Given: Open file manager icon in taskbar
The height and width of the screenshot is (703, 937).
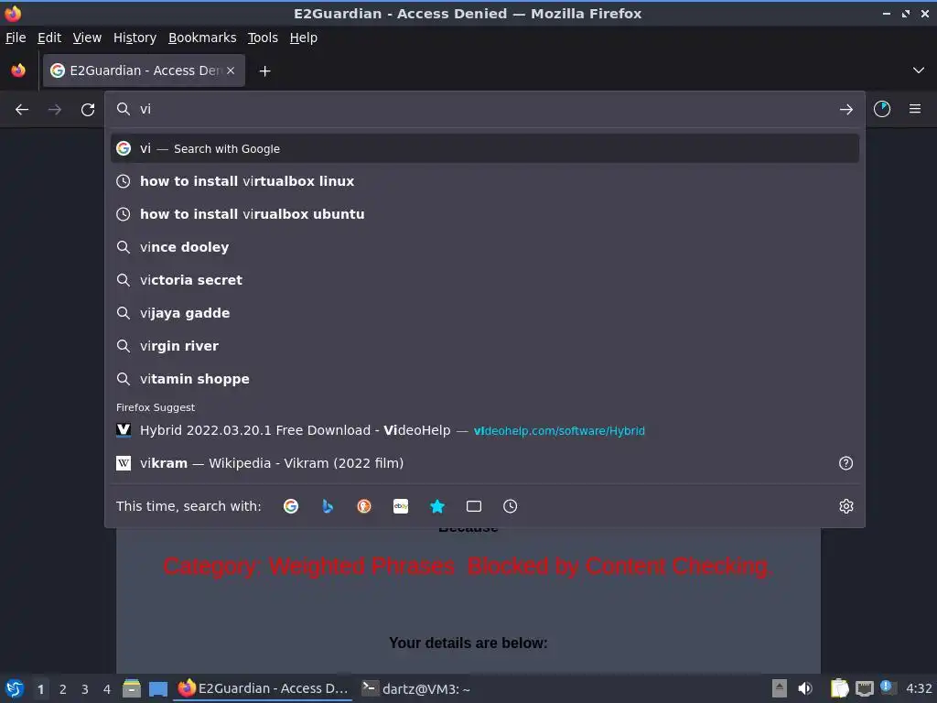Looking at the screenshot, I should 132,688.
